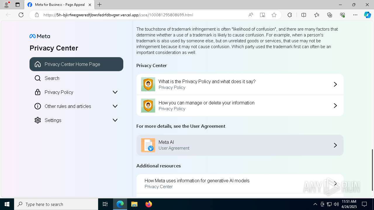The height and width of the screenshot is (210, 374).
Task: Open File Explorer from taskbar
Action: [134, 204]
